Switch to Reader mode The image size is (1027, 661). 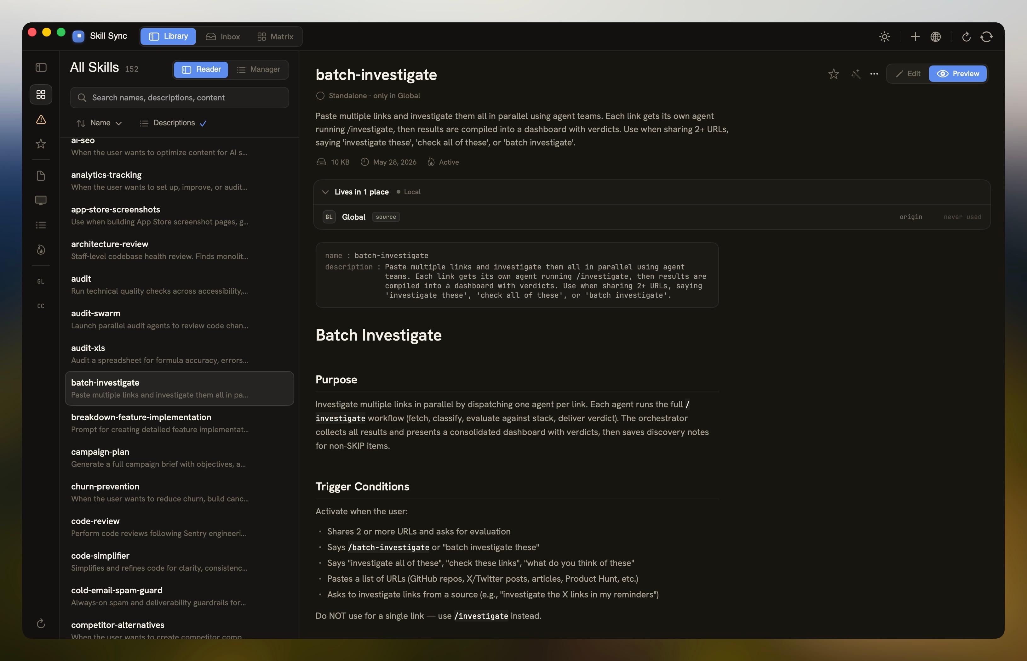pyautogui.click(x=201, y=70)
